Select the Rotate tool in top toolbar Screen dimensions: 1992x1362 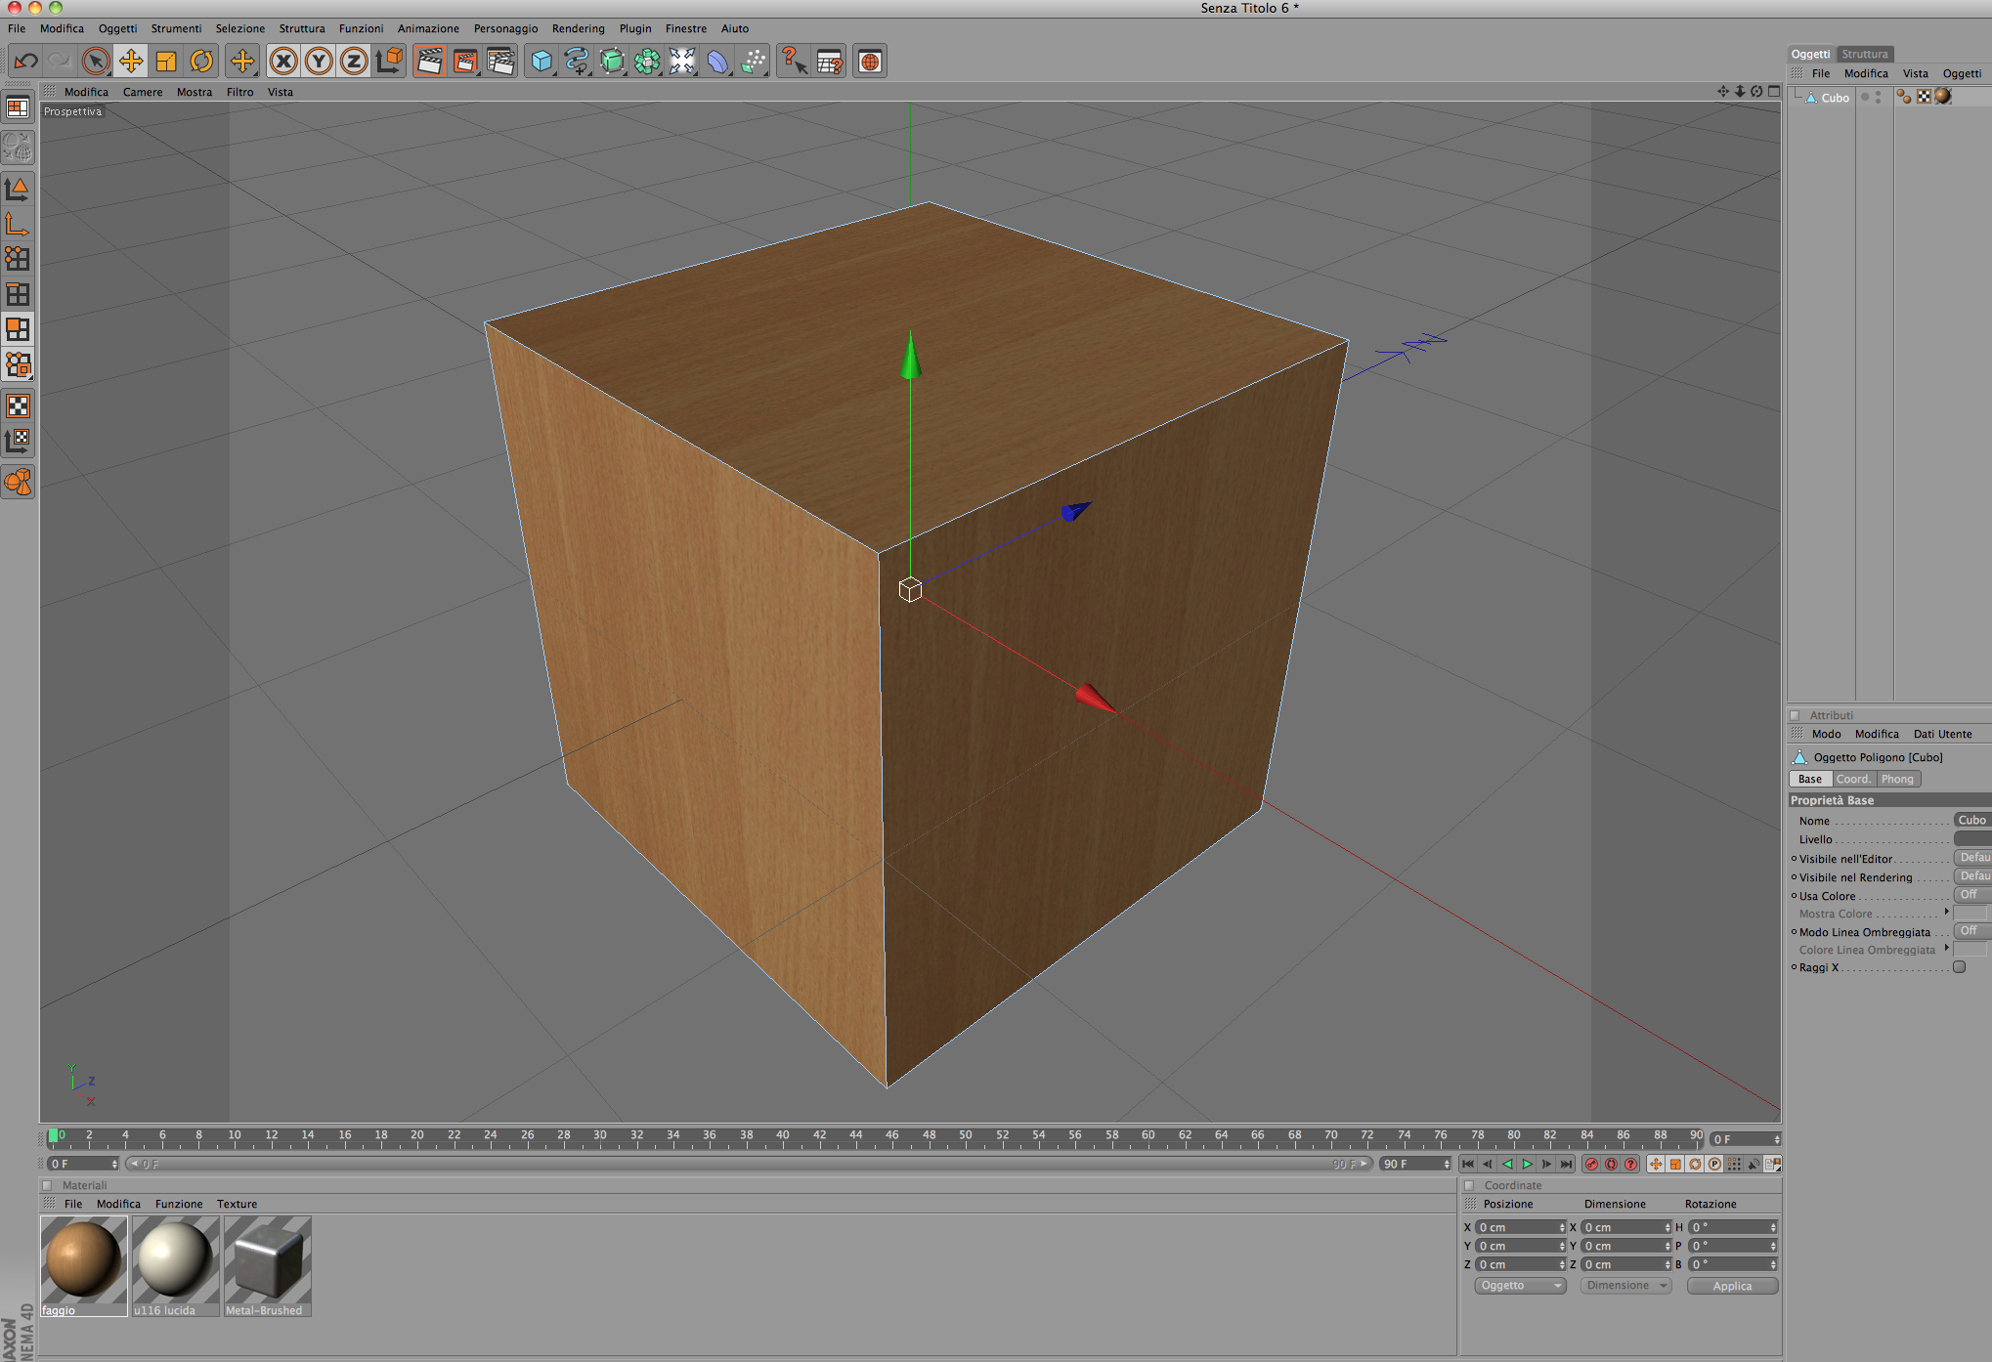point(201,62)
